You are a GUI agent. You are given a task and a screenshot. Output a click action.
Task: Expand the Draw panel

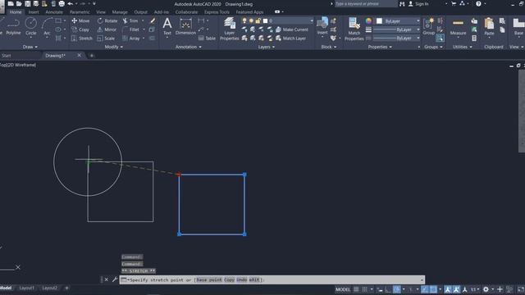tap(30, 47)
